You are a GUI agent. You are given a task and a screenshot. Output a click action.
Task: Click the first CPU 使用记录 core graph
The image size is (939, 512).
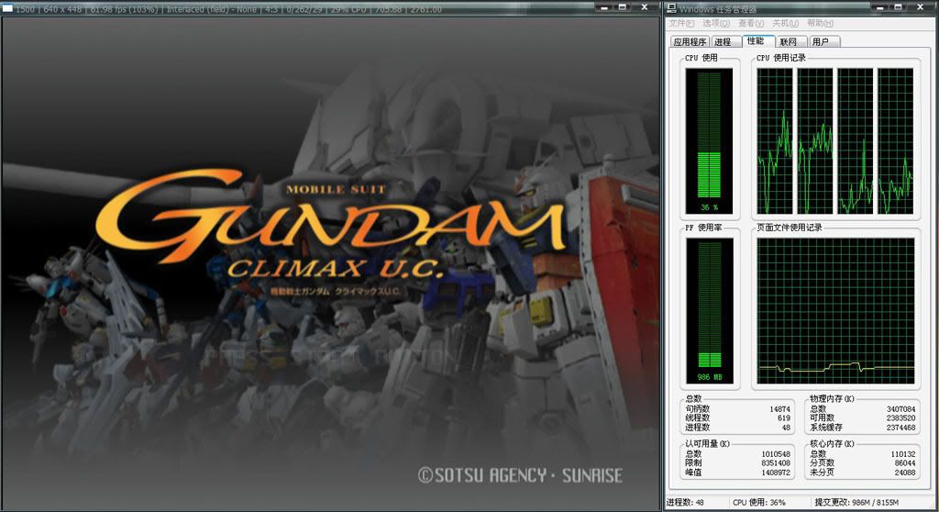(x=775, y=141)
